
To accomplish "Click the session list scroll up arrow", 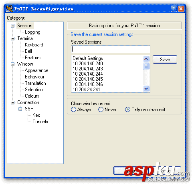I will coord(146,59).
